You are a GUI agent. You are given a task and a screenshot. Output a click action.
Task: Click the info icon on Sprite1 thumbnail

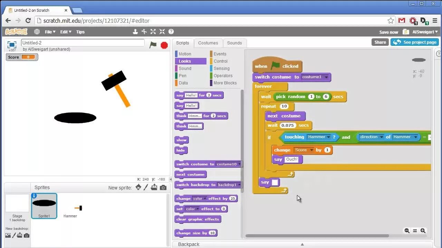[x=34, y=195]
